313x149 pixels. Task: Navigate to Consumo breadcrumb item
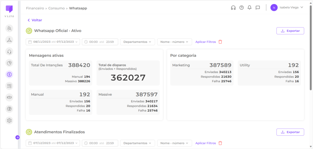(x=56, y=8)
